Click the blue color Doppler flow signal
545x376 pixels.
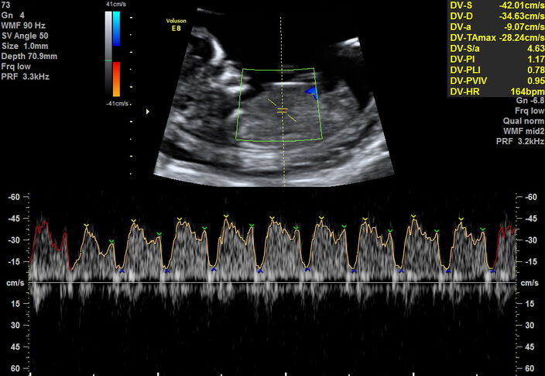coord(312,92)
